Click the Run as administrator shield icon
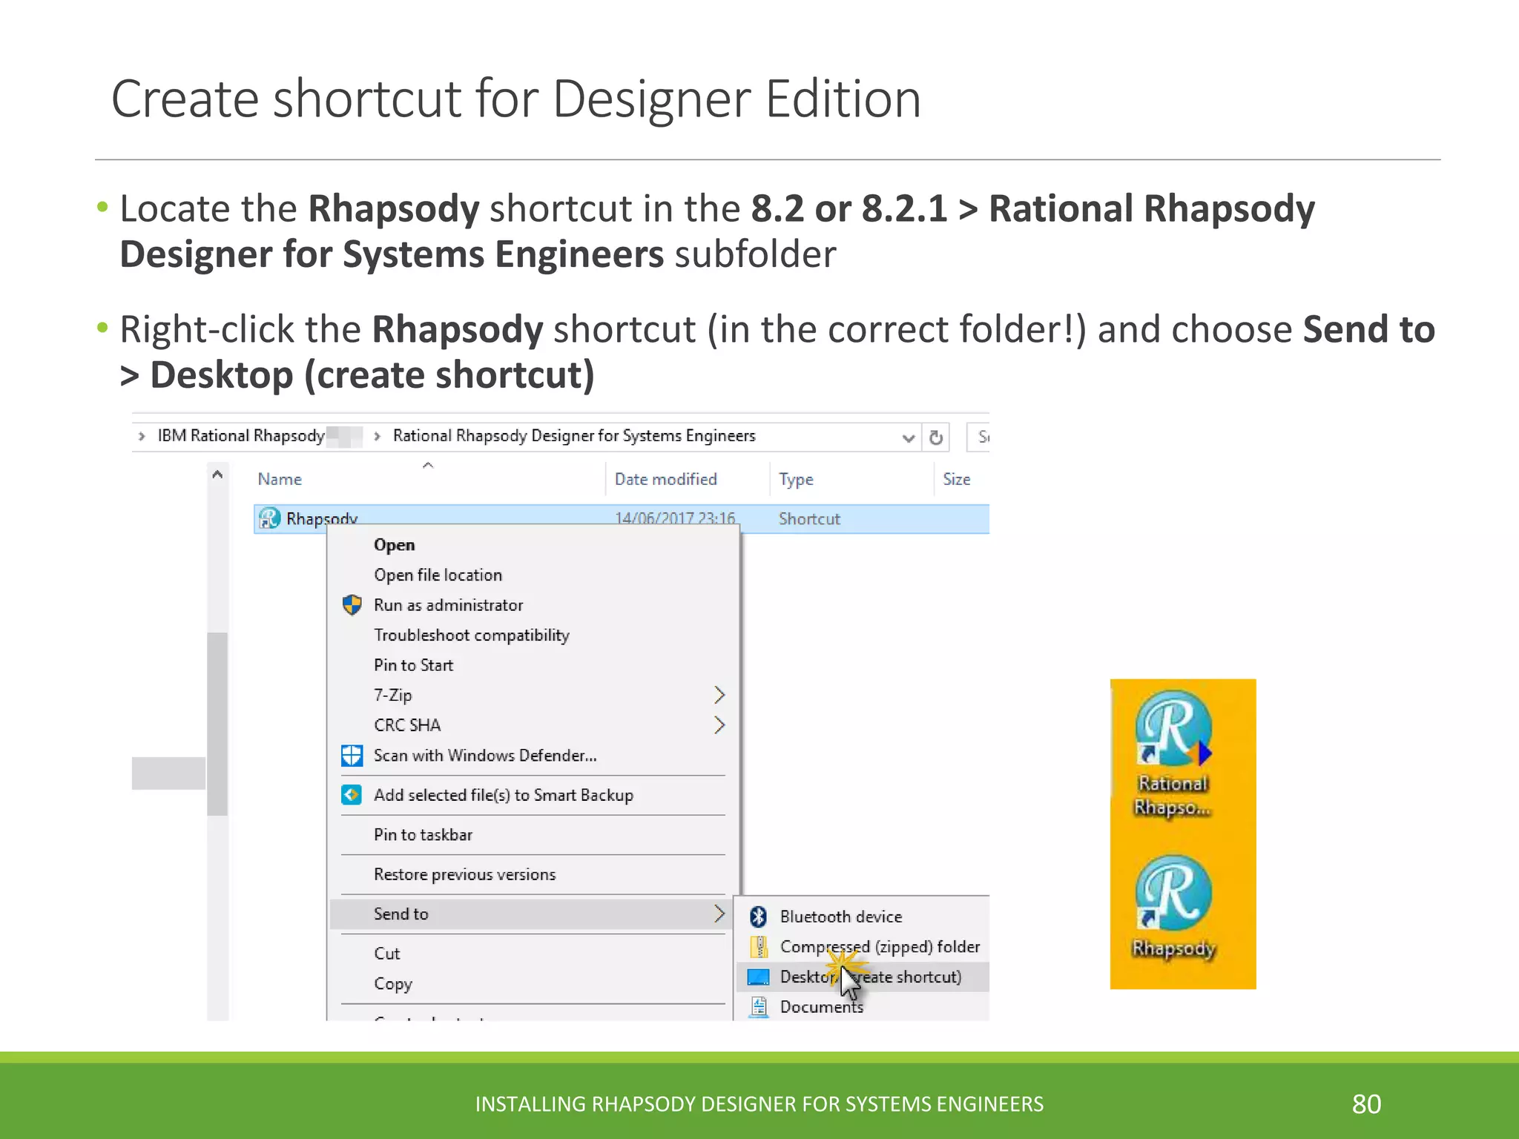The image size is (1519, 1139). 352,605
